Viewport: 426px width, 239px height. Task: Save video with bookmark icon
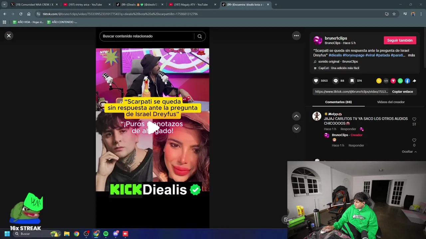coord(352,81)
